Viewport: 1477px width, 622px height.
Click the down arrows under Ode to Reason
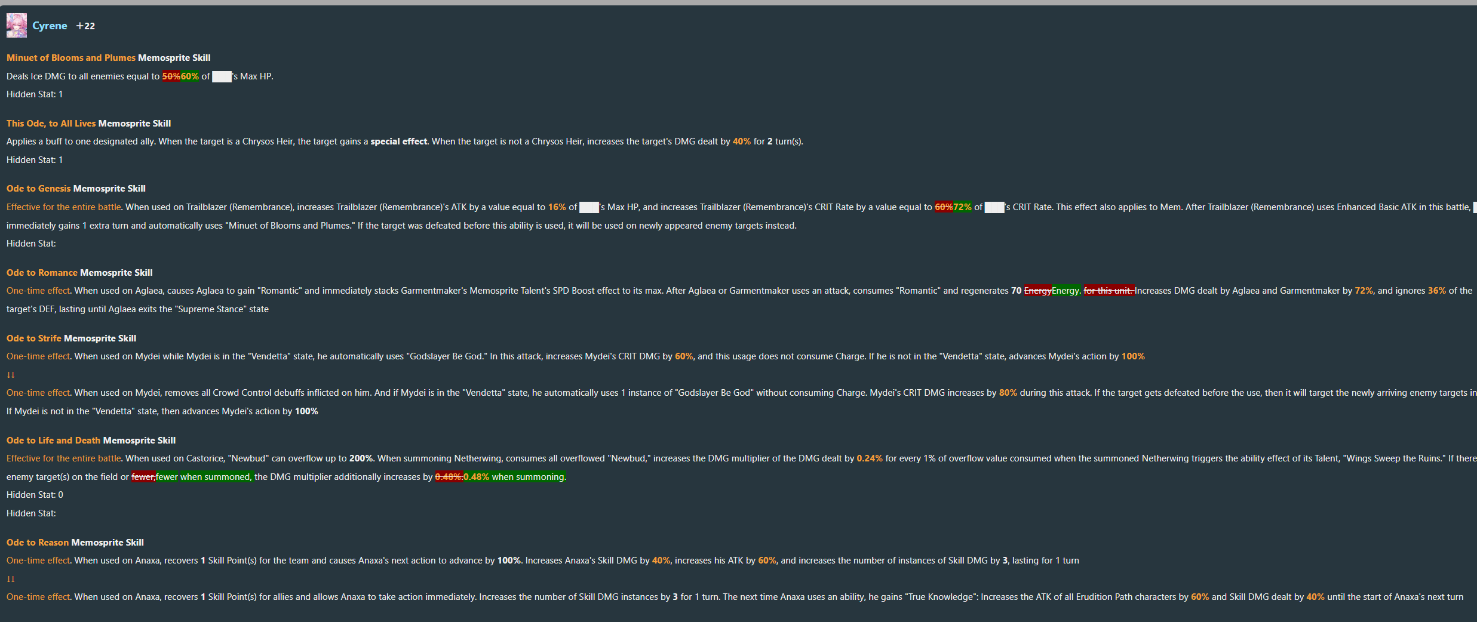(x=11, y=579)
